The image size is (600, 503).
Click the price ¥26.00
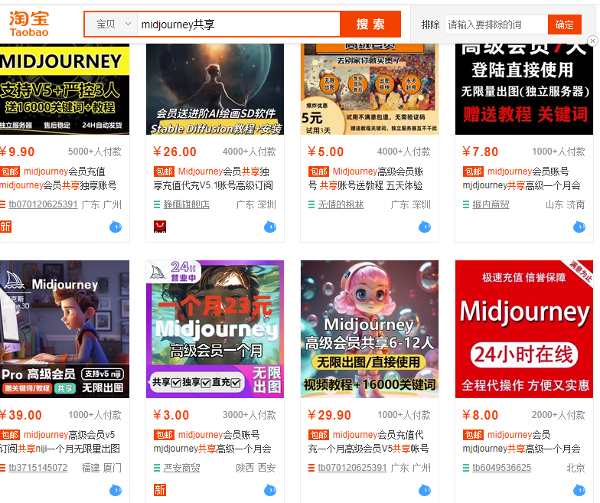[x=174, y=152]
